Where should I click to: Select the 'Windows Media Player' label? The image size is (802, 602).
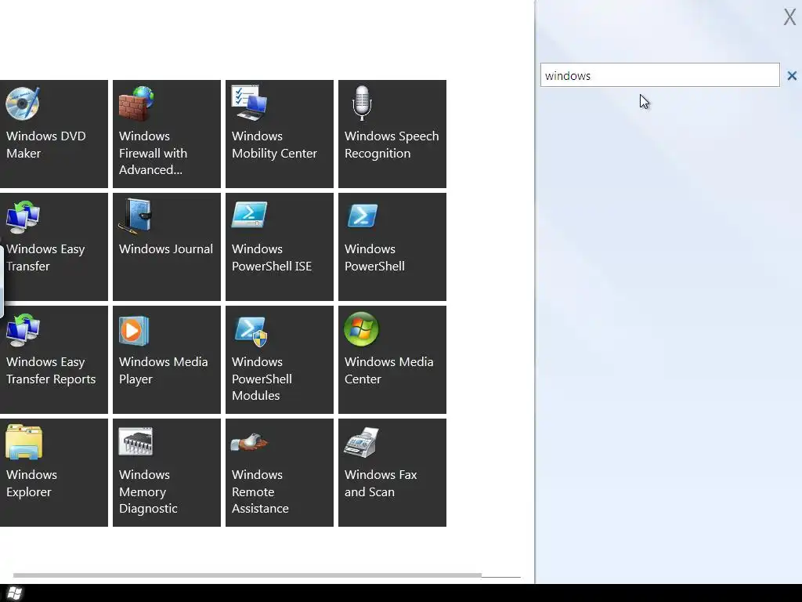click(x=163, y=370)
